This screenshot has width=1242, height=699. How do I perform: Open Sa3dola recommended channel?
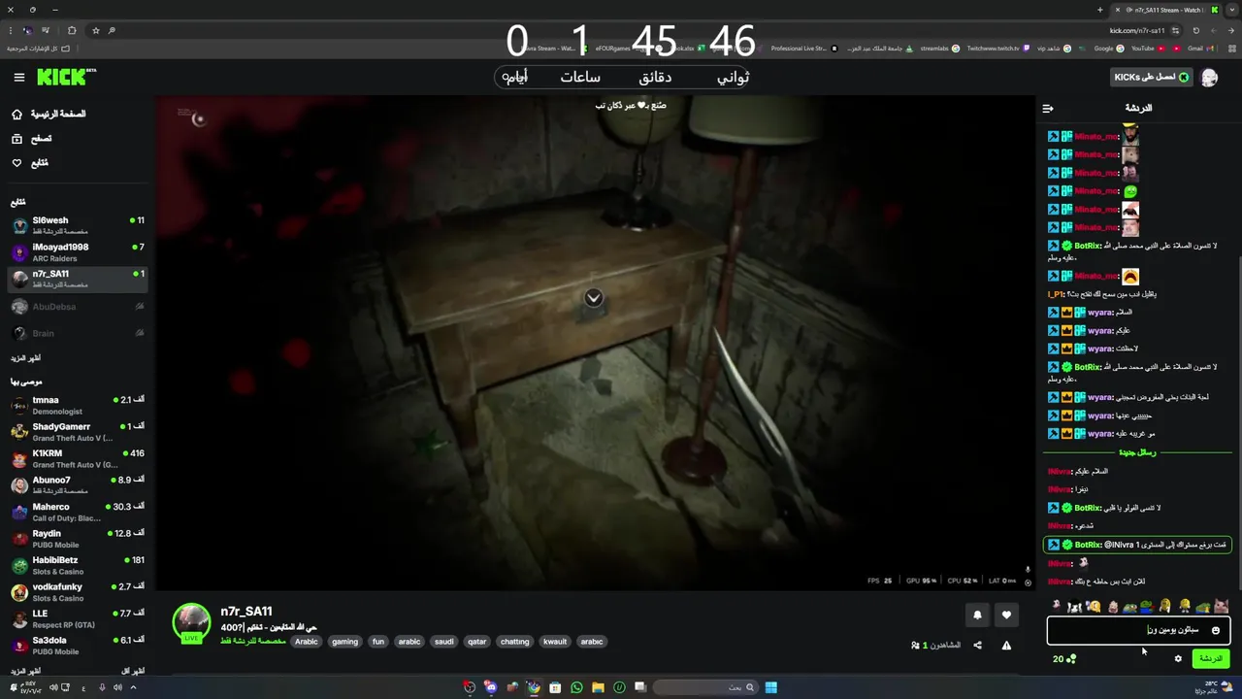pyautogui.click(x=78, y=646)
